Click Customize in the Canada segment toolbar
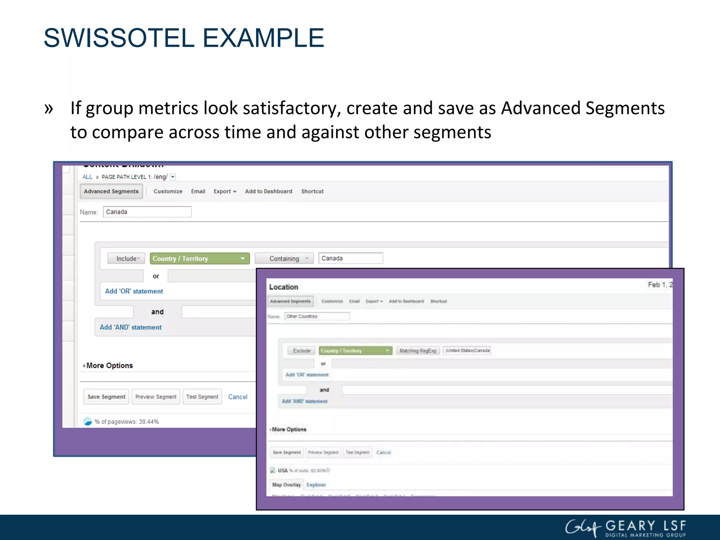 [168, 191]
